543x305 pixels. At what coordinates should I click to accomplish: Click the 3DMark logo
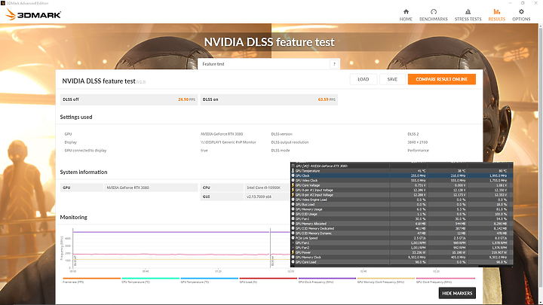point(34,14)
